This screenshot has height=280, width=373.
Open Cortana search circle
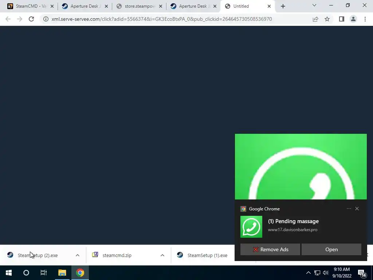(26, 273)
